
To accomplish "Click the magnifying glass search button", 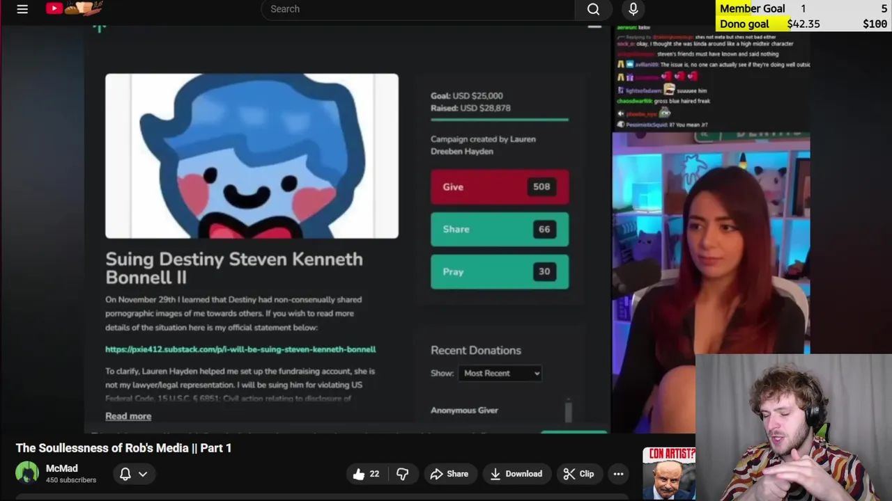I will pyautogui.click(x=593, y=9).
